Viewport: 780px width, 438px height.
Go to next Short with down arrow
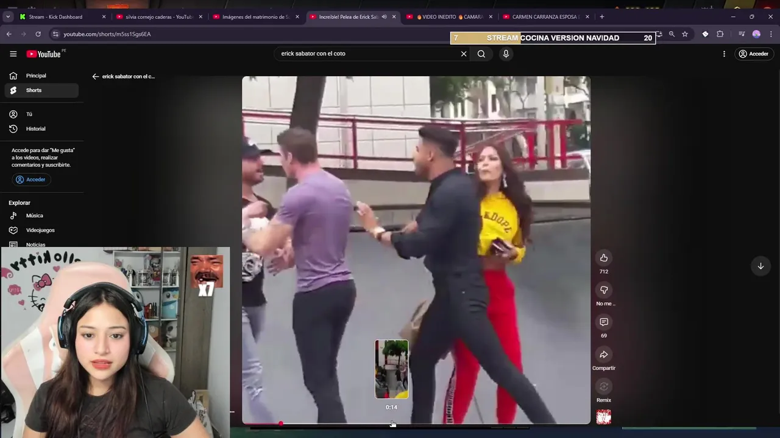coord(760,266)
